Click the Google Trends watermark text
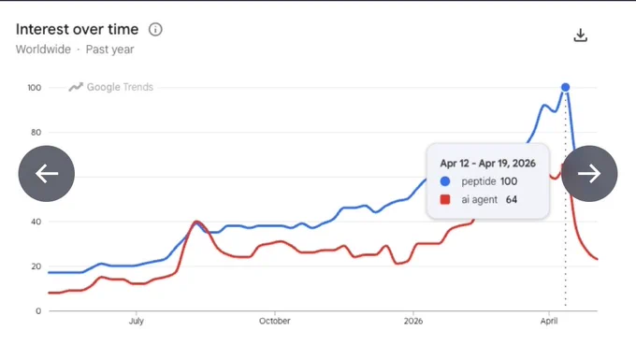 tap(120, 87)
